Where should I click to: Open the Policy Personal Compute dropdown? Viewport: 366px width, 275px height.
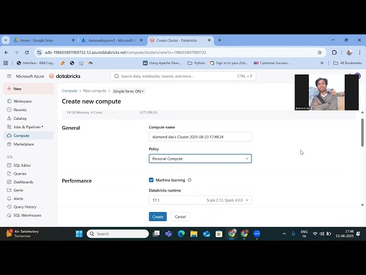pyautogui.click(x=200, y=159)
